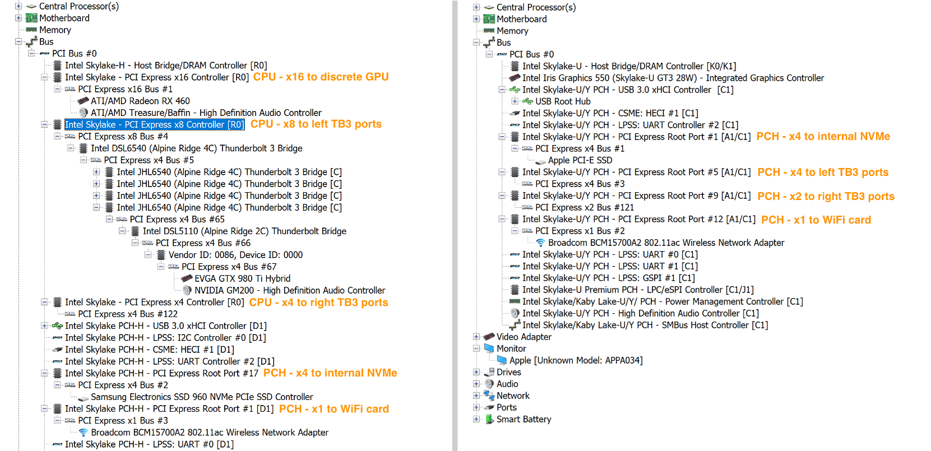Click the Apple Unknown Model monitor icon
This screenshot has width=931, height=451.
[x=502, y=360]
